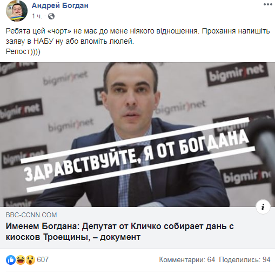275x274 pixels.
Task: Expand Комментарии: 64 comments
Action: (x=187, y=259)
